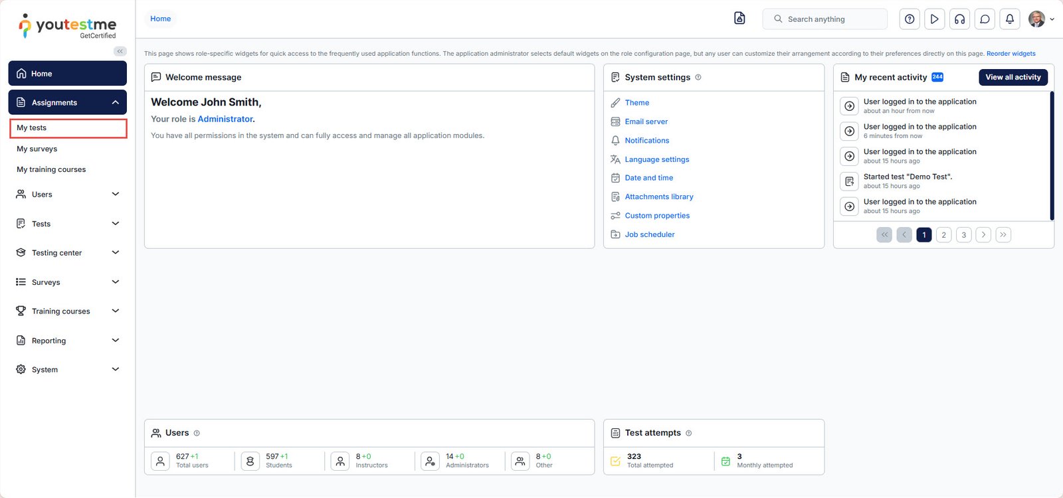This screenshot has height=498, width=1063.
Task: Click the info icon beside Test attempts
Action: [x=688, y=433]
